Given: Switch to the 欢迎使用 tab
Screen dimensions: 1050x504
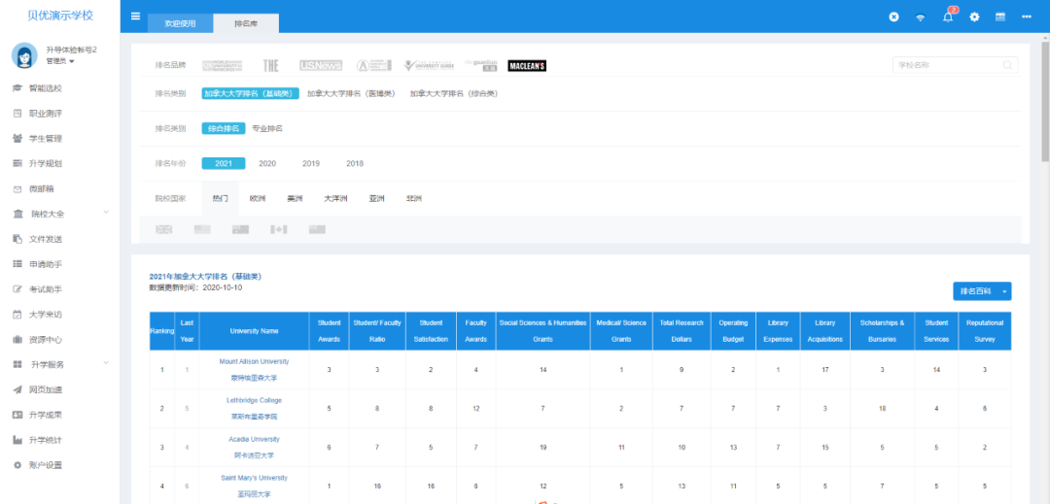Looking at the screenshot, I should (180, 24).
